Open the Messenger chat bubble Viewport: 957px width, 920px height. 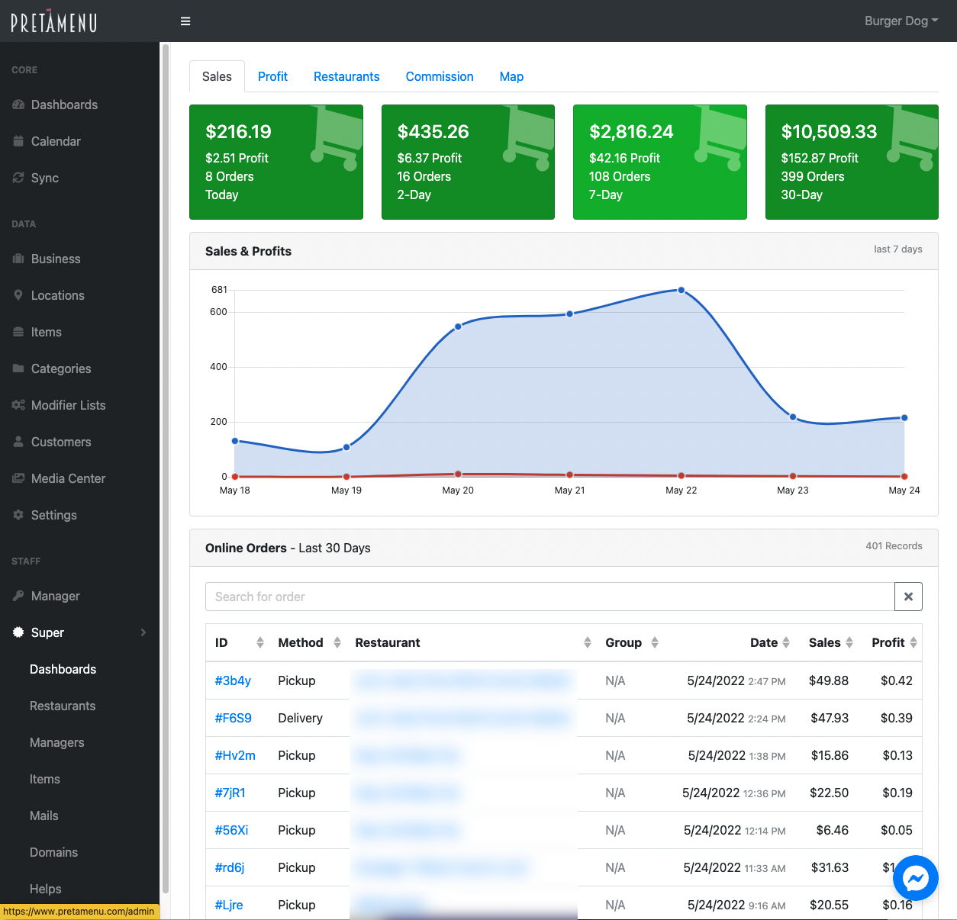[x=916, y=879]
